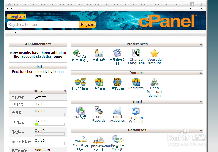Click the 10000 MB quota value

43,150
